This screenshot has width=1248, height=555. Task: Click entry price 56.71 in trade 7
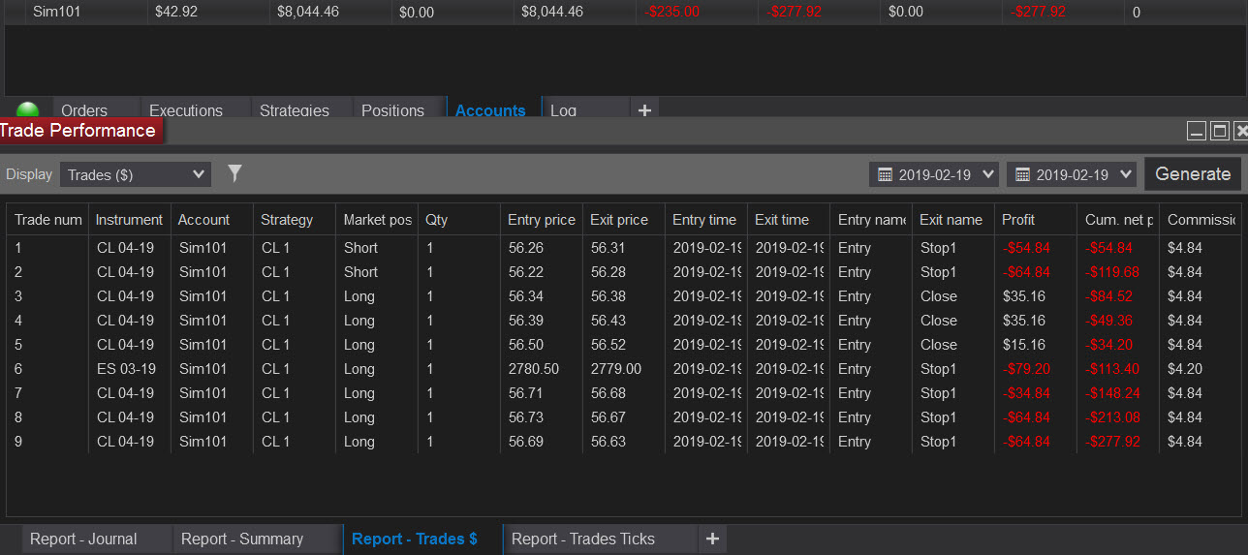[526, 393]
